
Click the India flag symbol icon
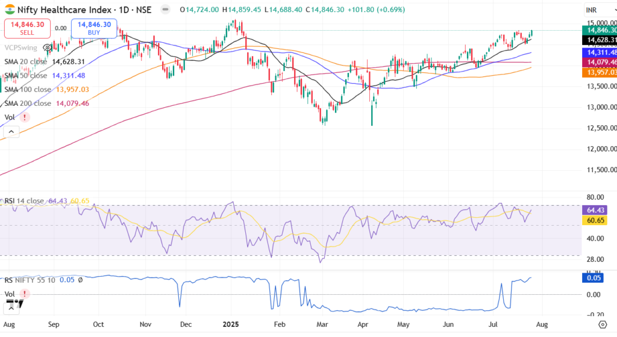[10, 10]
